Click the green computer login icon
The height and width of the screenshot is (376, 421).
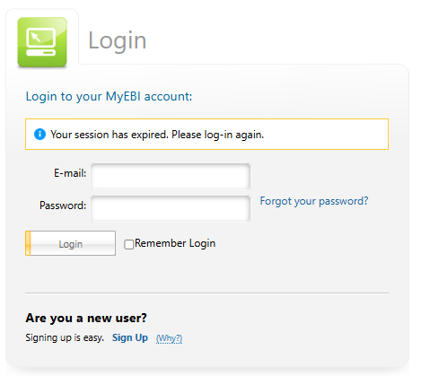click(x=42, y=42)
